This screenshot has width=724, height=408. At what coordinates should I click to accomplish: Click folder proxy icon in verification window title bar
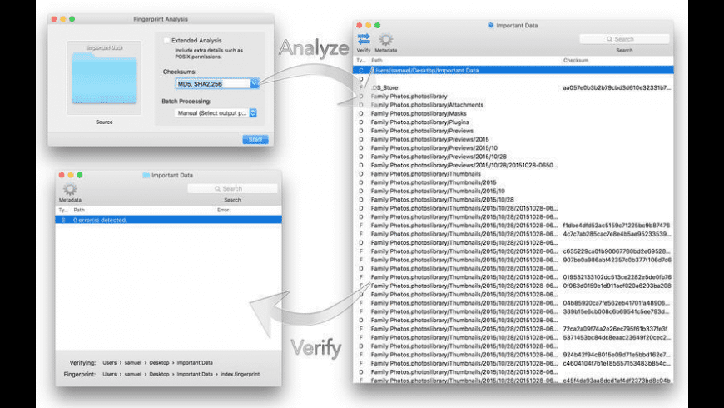point(146,175)
